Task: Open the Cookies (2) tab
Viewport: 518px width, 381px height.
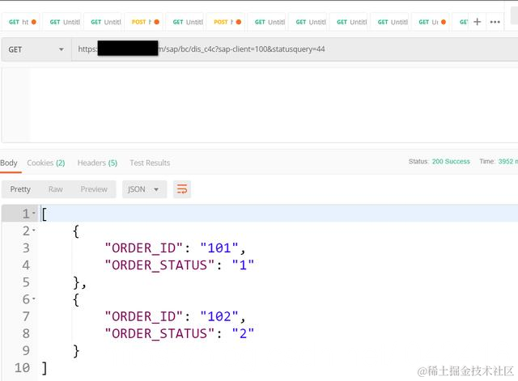Action: [46, 163]
